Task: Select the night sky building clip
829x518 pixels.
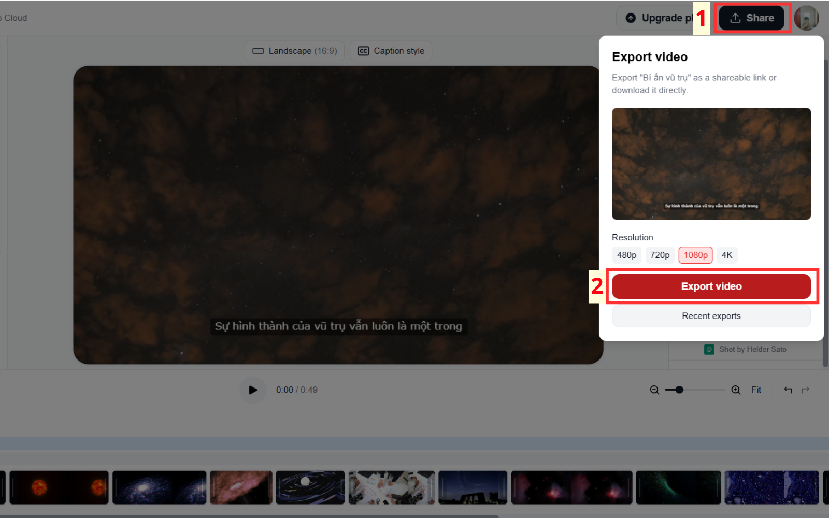Action: [473, 487]
